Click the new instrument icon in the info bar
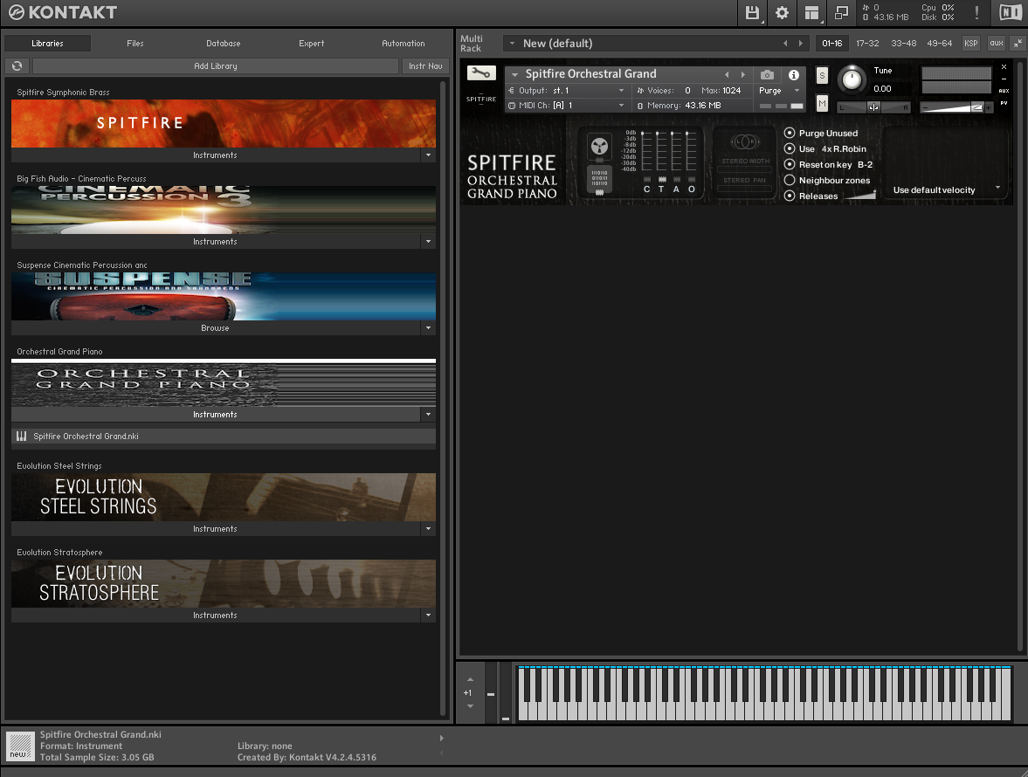Viewport: 1028px width, 777px height. pos(20,746)
